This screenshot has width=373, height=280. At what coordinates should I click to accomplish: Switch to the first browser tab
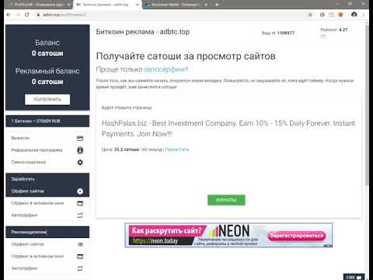[39, 5]
